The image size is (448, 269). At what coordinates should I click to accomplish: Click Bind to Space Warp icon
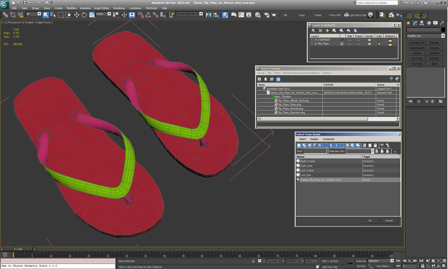[20, 15]
